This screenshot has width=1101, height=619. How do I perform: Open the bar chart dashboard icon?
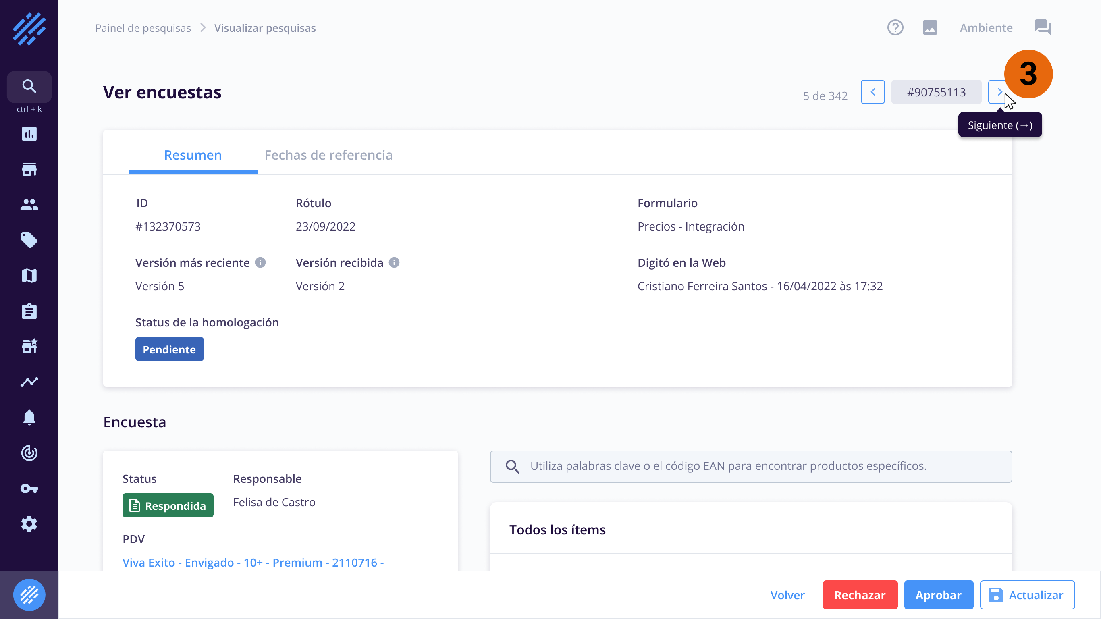pos(29,134)
